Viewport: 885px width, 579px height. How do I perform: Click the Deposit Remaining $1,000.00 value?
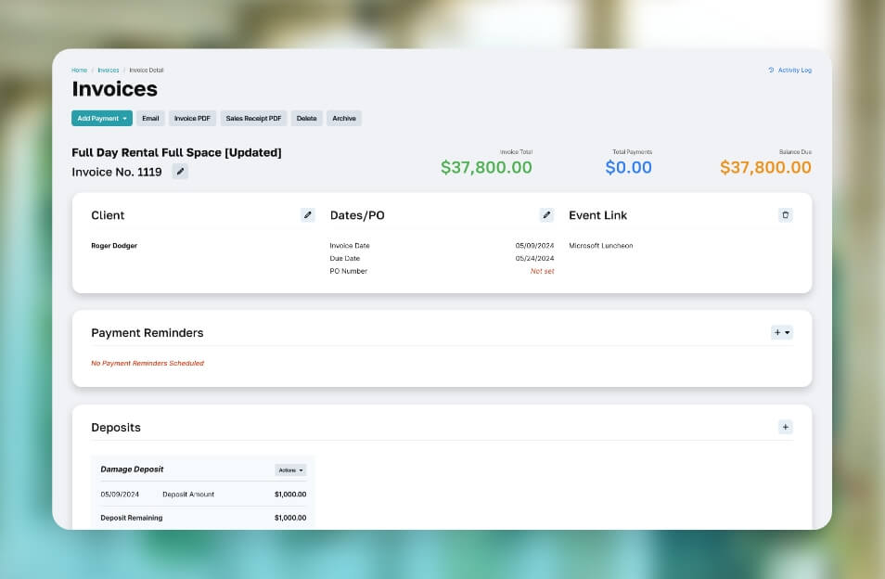click(290, 518)
